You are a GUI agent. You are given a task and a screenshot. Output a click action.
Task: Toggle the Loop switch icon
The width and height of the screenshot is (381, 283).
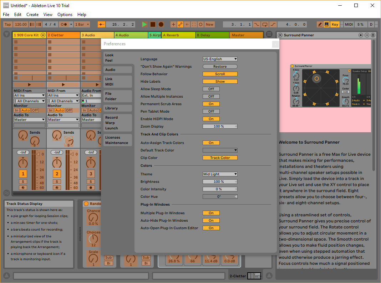tap(265, 24)
